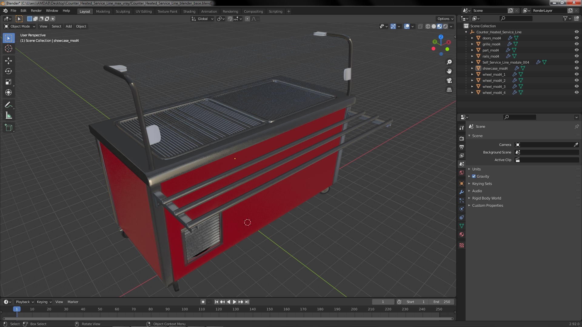Jump to the end frame button
Image resolution: width=582 pixels, height=327 pixels.
click(247, 302)
